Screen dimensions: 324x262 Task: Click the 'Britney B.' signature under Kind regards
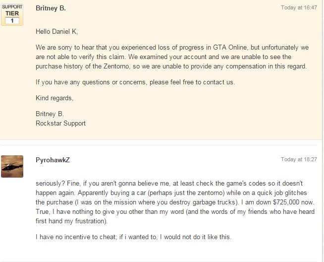[x=50, y=114]
